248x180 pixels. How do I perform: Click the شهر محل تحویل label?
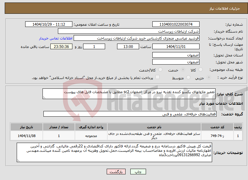pyautogui.click(x=229, y=62)
